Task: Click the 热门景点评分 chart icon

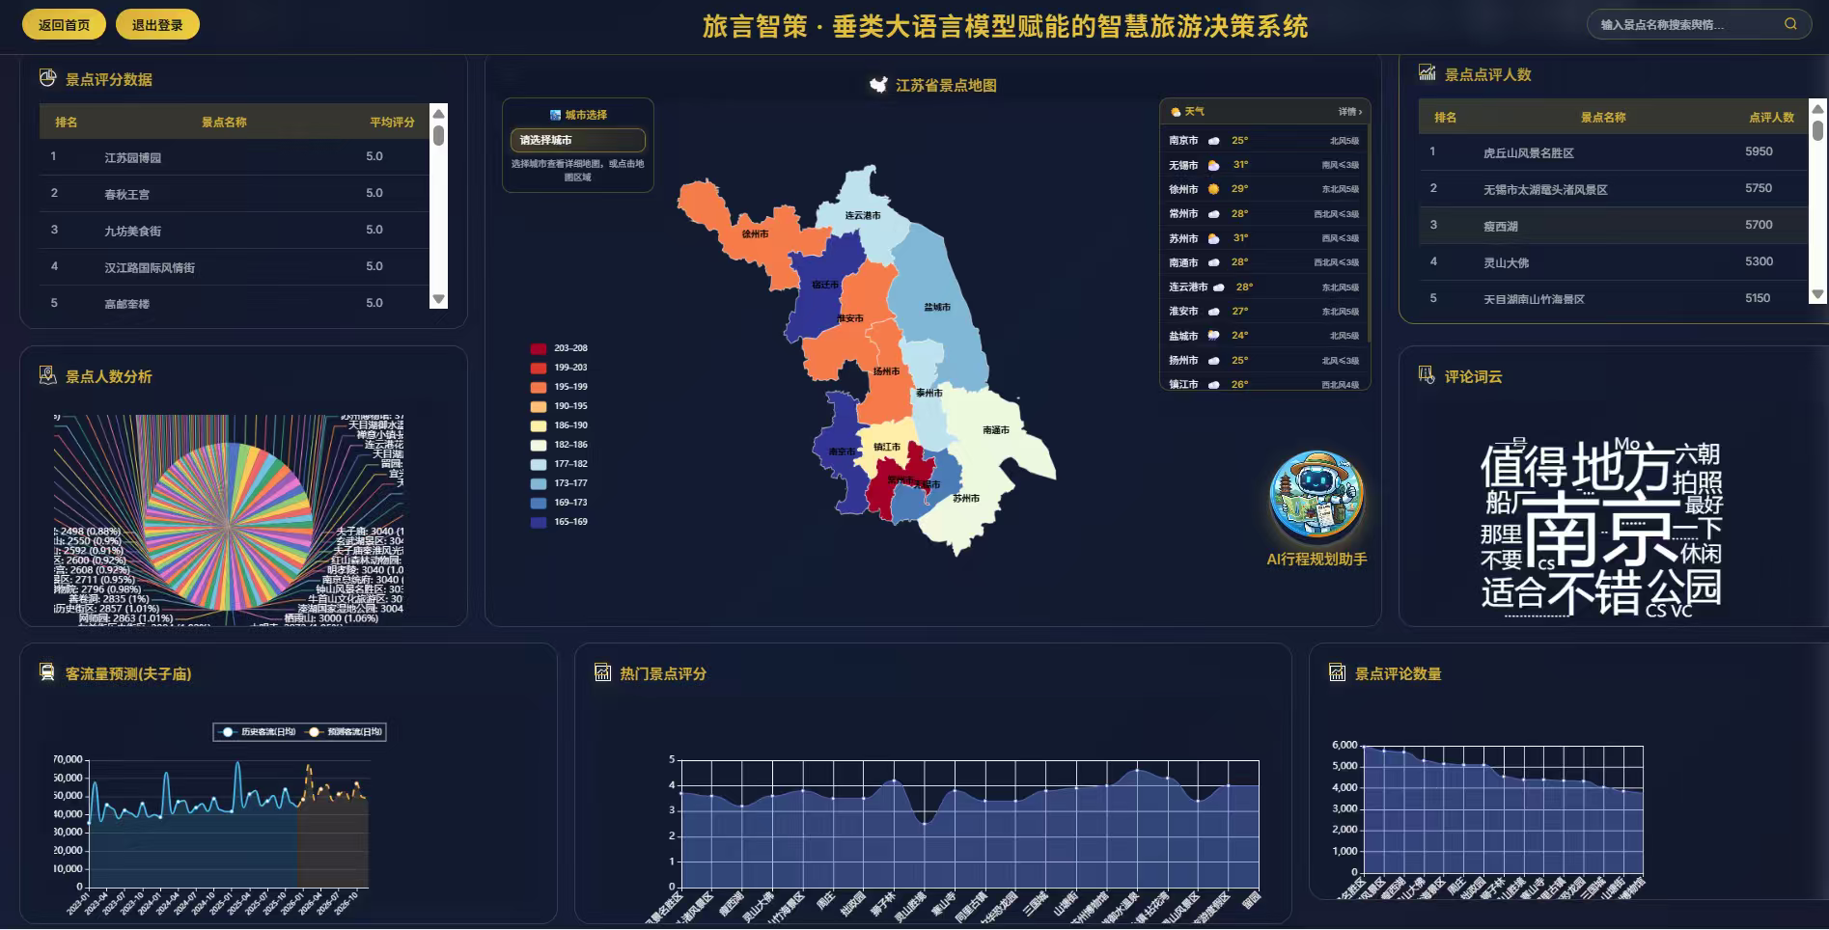Action: (602, 672)
